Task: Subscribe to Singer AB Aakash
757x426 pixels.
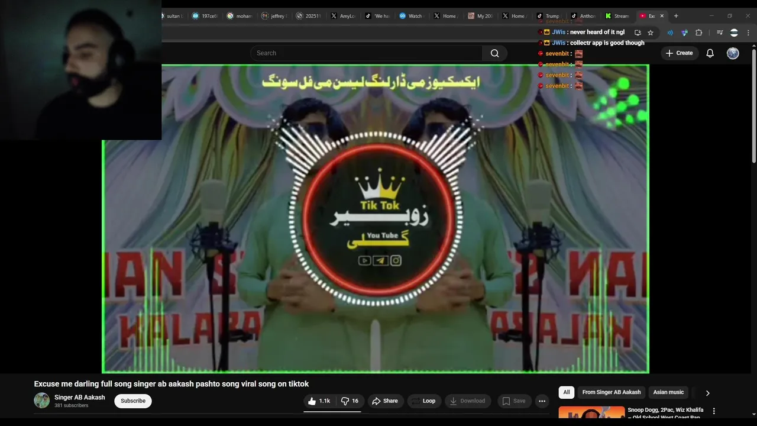Action: pyautogui.click(x=133, y=401)
